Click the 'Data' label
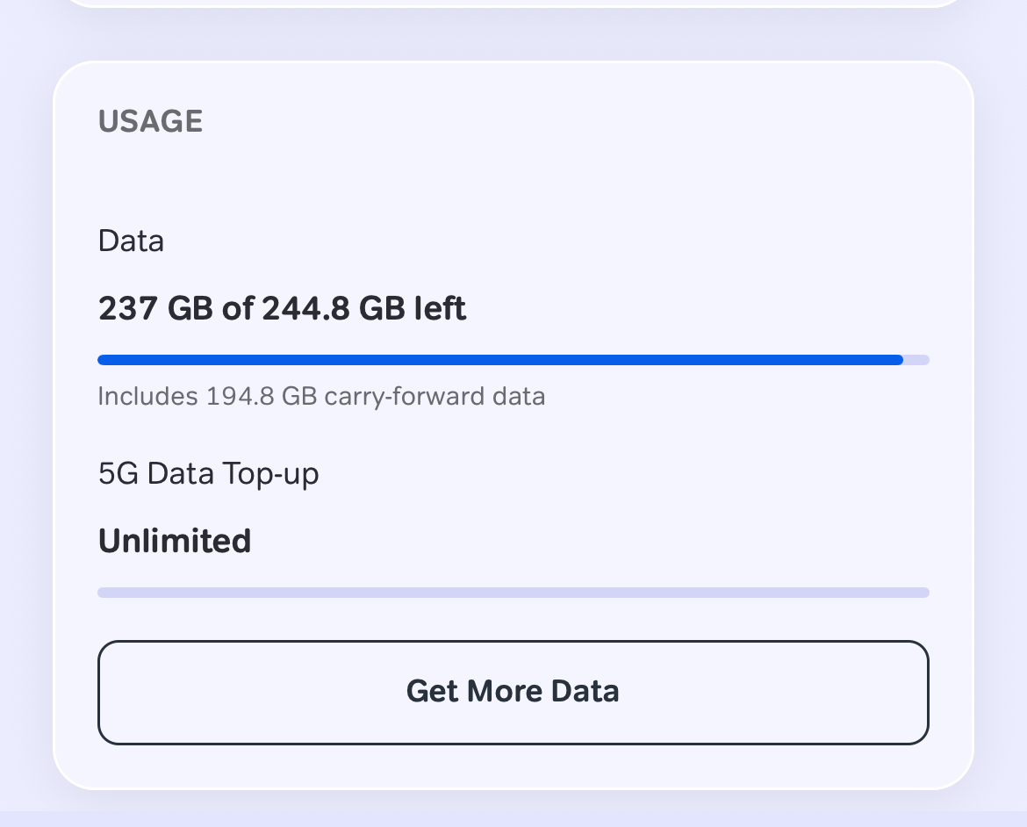Screen dimensions: 1027x827 click(x=131, y=241)
